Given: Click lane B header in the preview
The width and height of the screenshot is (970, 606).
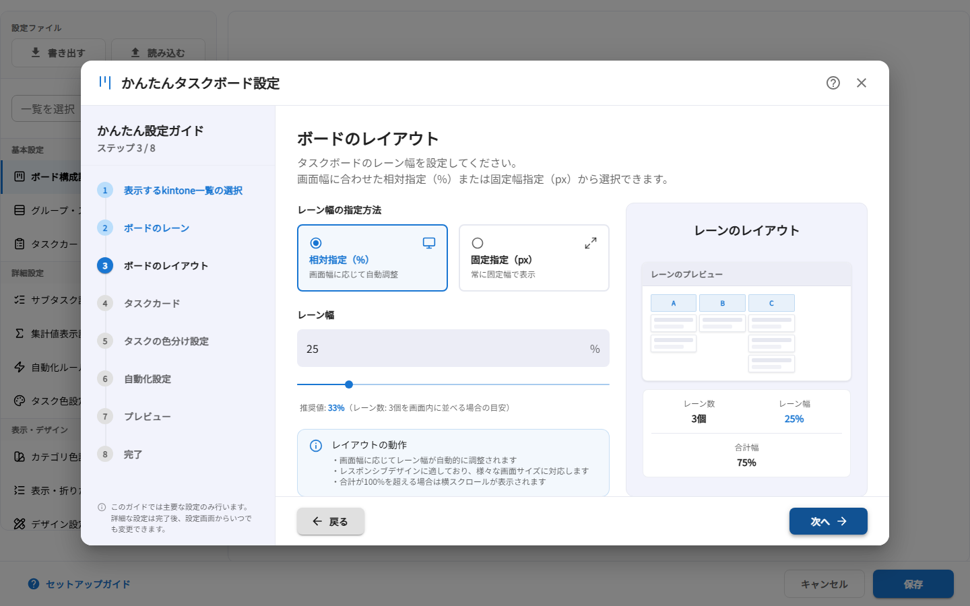Looking at the screenshot, I should point(723,303).
